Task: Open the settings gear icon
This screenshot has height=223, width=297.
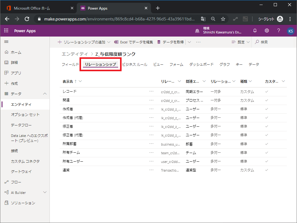Action: pos(267,31)
